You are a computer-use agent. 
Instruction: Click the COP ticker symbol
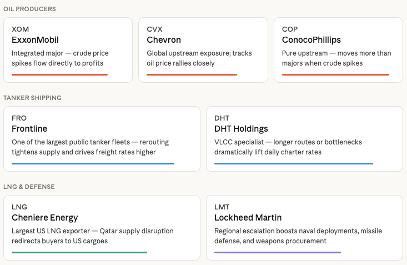[290, 29]
